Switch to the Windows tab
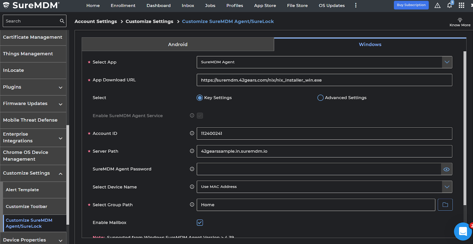The image size is (473, 244). (370, 44)
